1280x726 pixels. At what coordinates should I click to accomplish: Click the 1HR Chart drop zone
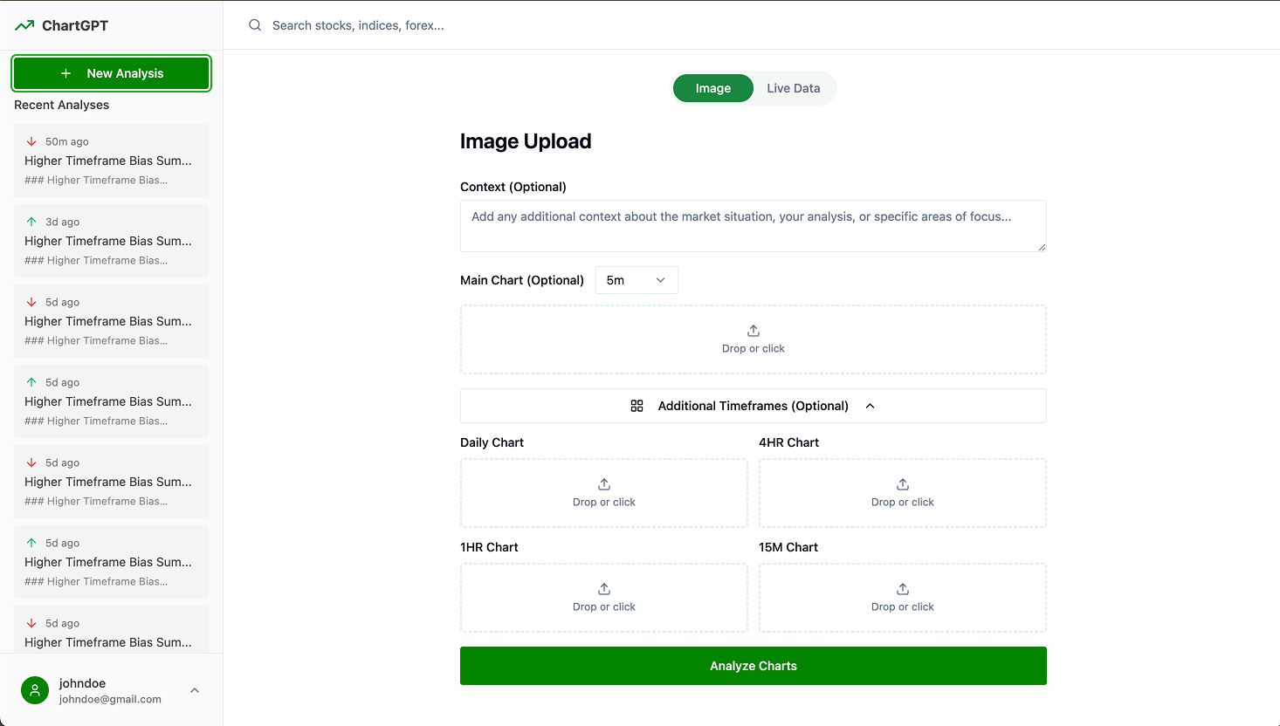tap(604, 598)
